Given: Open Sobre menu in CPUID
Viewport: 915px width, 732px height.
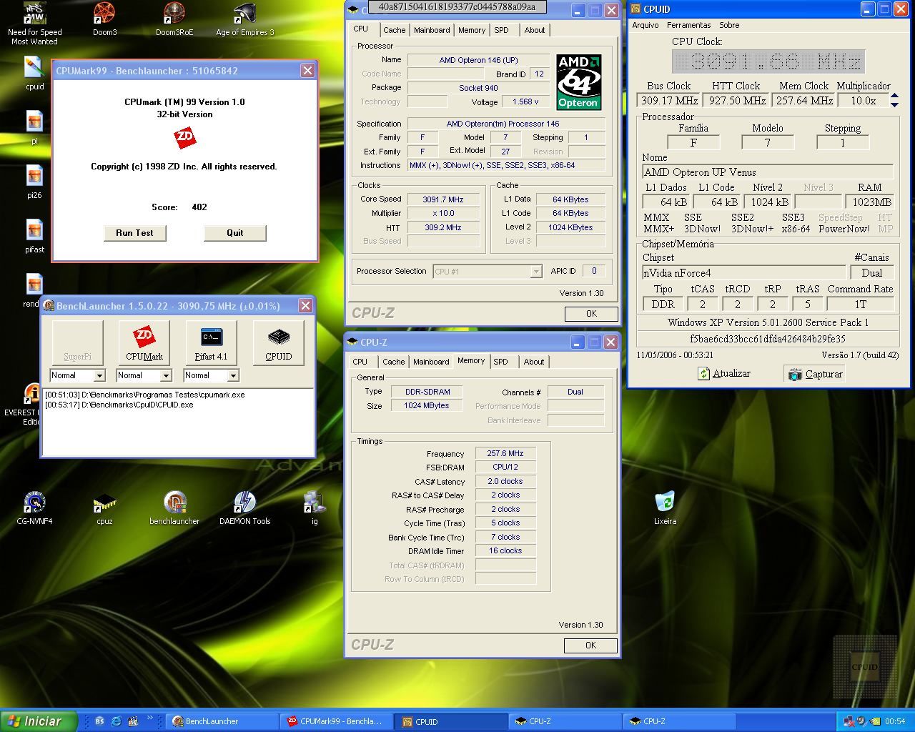Looking at the screenshot, I should tap(729, 25).
